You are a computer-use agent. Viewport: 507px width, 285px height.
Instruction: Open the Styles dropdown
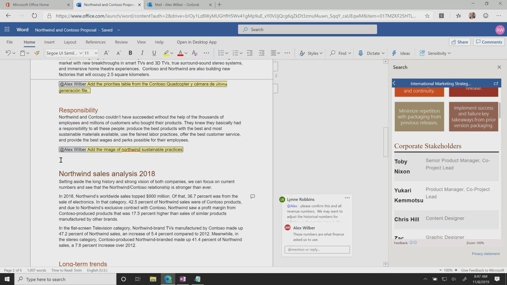pyautogui.click(x=311, y=53)
